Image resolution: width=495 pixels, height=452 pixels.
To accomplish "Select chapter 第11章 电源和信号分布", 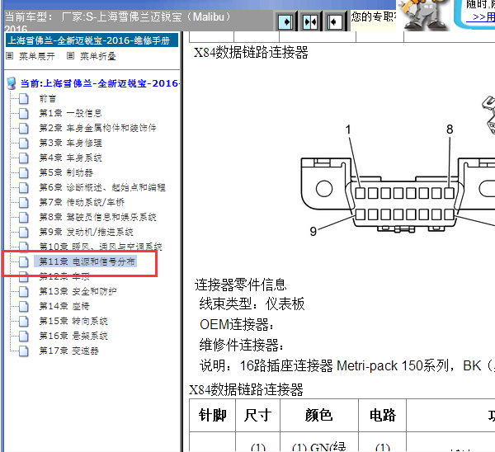I will 87,261.
